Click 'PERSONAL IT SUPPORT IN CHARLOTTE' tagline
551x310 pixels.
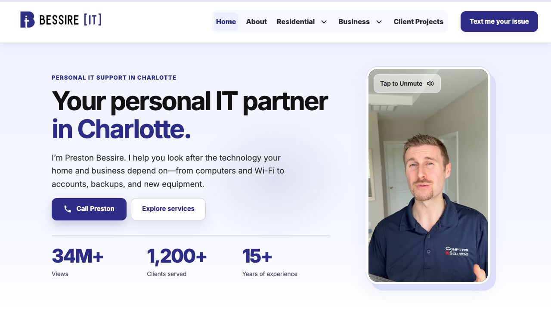114,78
